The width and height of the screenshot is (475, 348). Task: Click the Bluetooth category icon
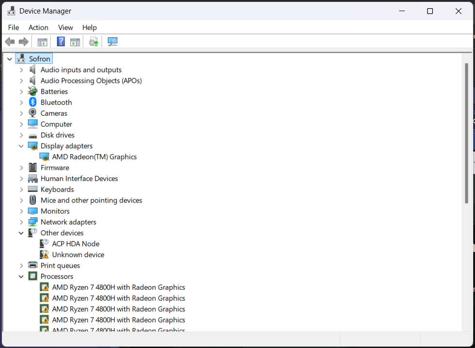pos(33,102)
